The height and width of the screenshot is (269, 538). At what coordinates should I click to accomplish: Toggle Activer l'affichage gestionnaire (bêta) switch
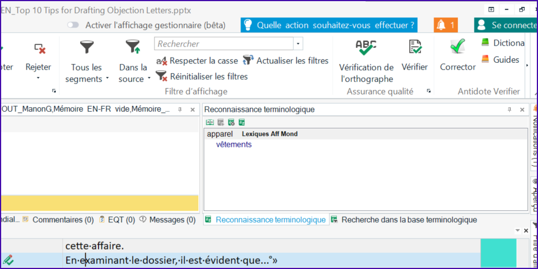pos(73,25)
